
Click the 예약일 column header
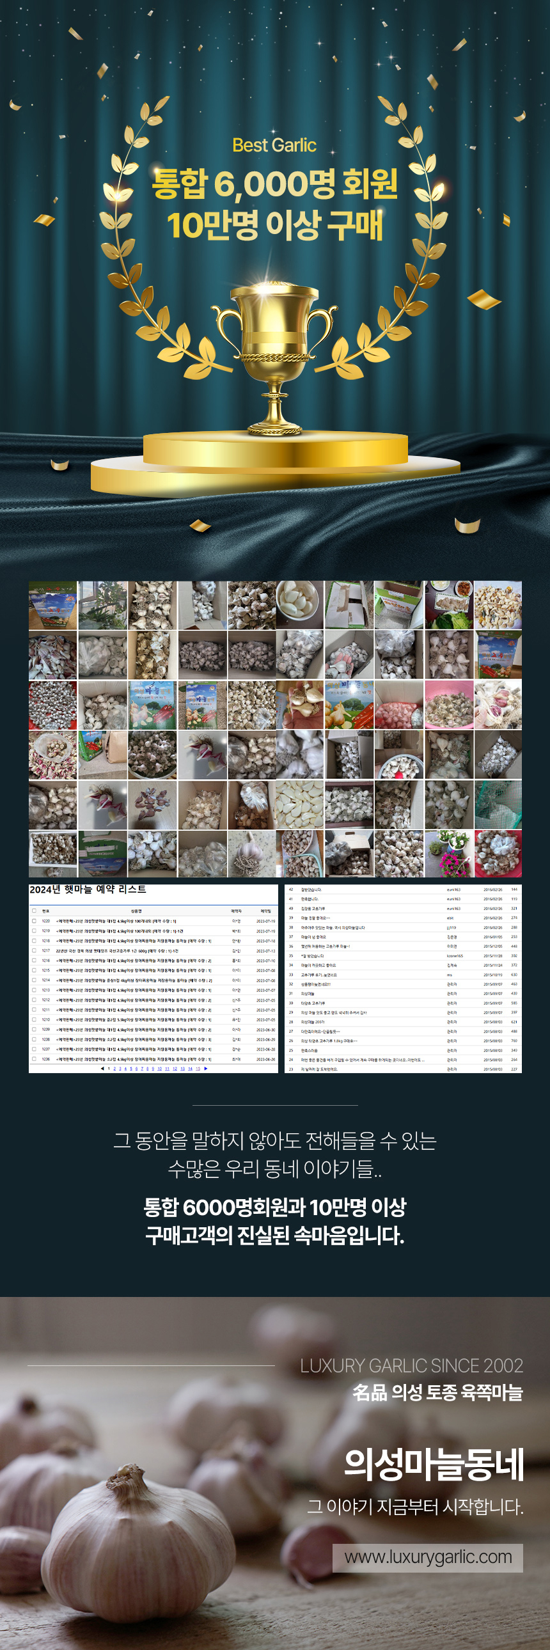pyautogui.click(x=265, y=911)
